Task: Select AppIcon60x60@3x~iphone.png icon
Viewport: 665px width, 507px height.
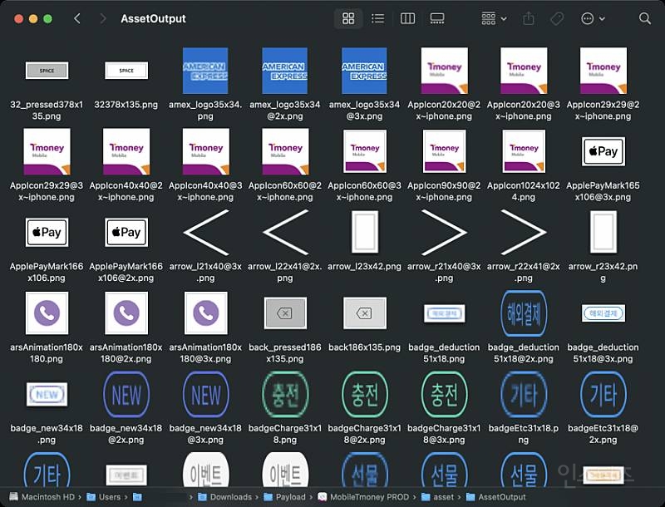Action: pos(364,151)
